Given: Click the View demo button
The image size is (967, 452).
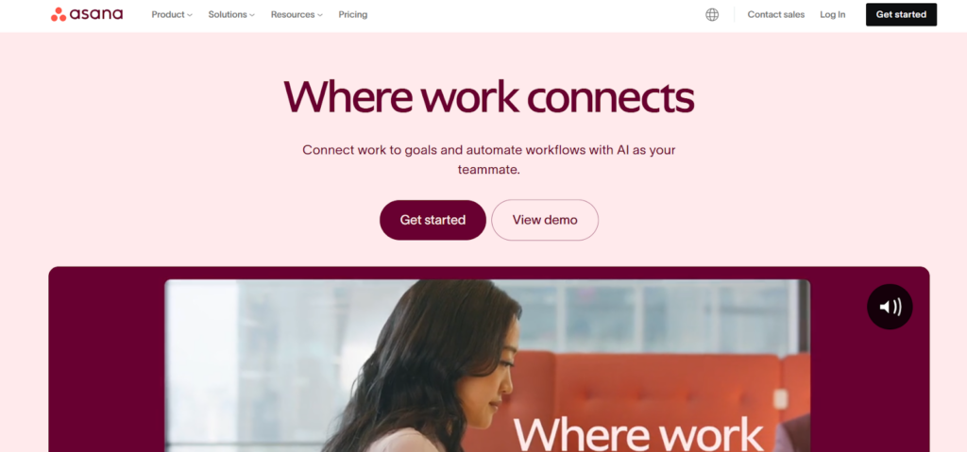Looking at the screenshot, I should tap(545, 220).
